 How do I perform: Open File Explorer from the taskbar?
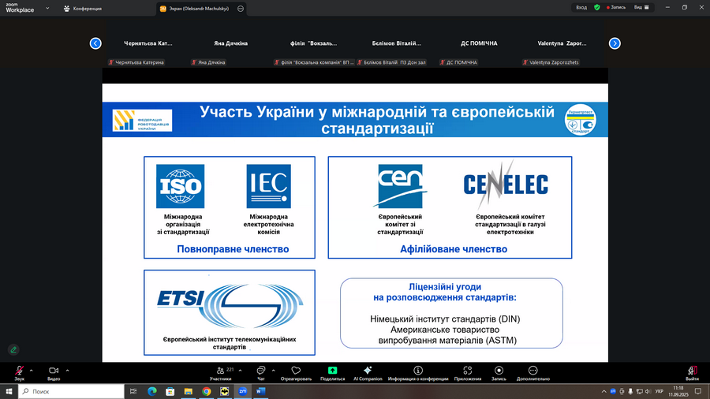pyautogui.click(x=189, y=391)
